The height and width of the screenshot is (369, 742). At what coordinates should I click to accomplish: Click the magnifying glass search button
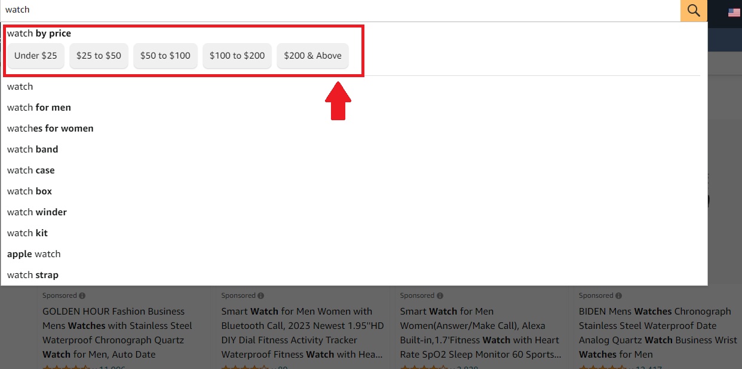pos(694,10)
